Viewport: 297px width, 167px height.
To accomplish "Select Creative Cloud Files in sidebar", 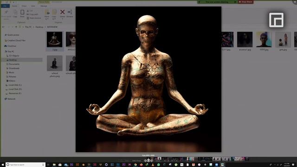I will pyautogui.click(x=16, y=40).
